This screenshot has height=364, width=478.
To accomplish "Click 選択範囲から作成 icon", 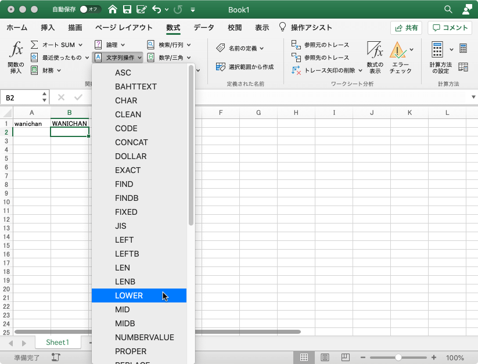I will point(220,67).
